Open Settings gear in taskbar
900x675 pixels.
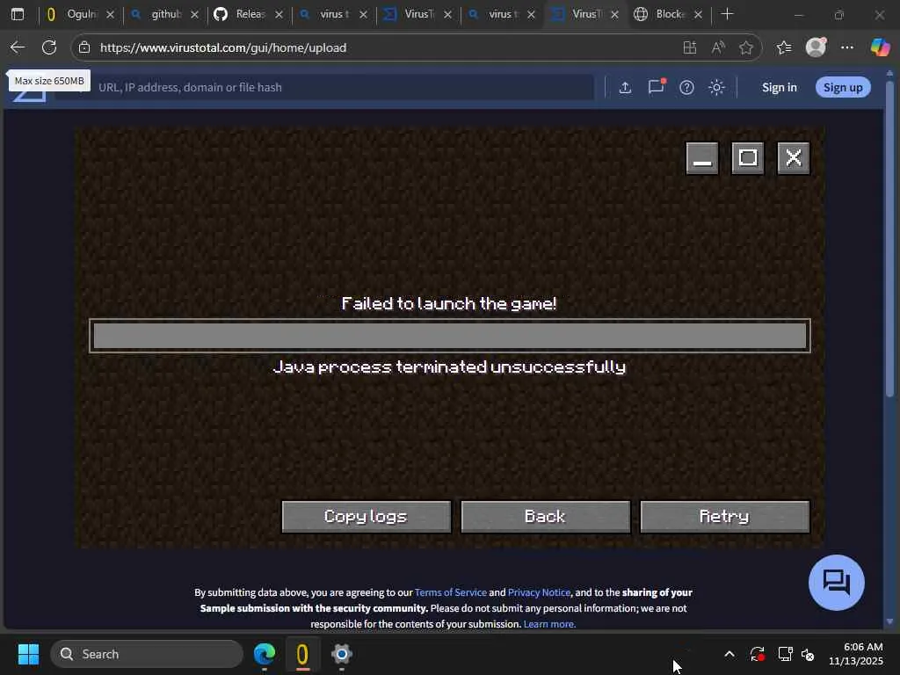(x=342, y=654)
